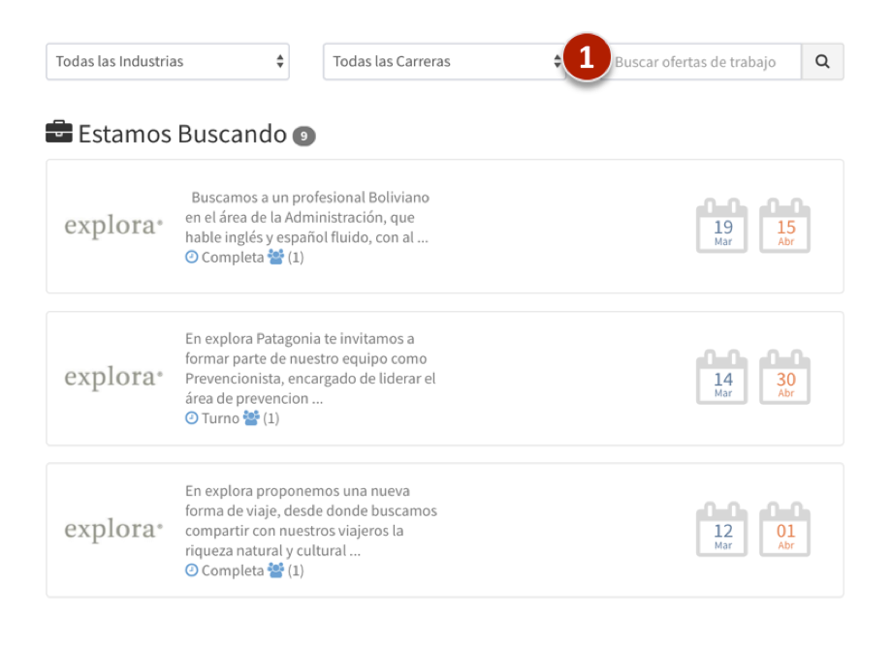The height and width of the screenshot is (647, 892).
Task: Click the 12 Mar calendar icon
Action: point(722,531)
